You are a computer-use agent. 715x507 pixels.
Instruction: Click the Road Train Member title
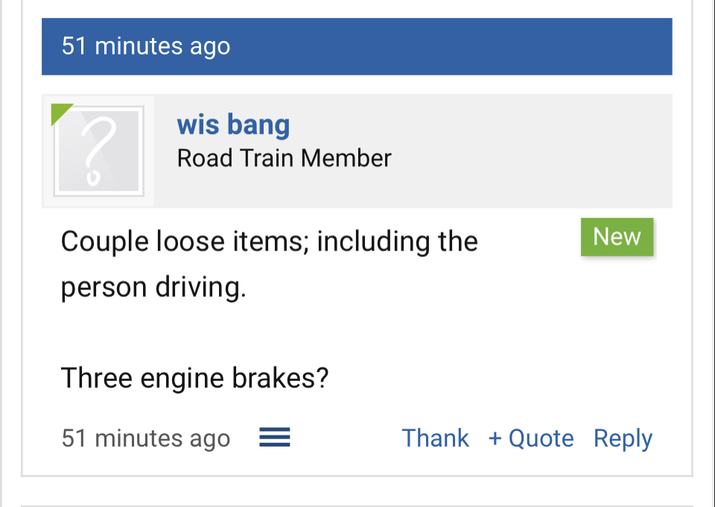click(284, 158)
